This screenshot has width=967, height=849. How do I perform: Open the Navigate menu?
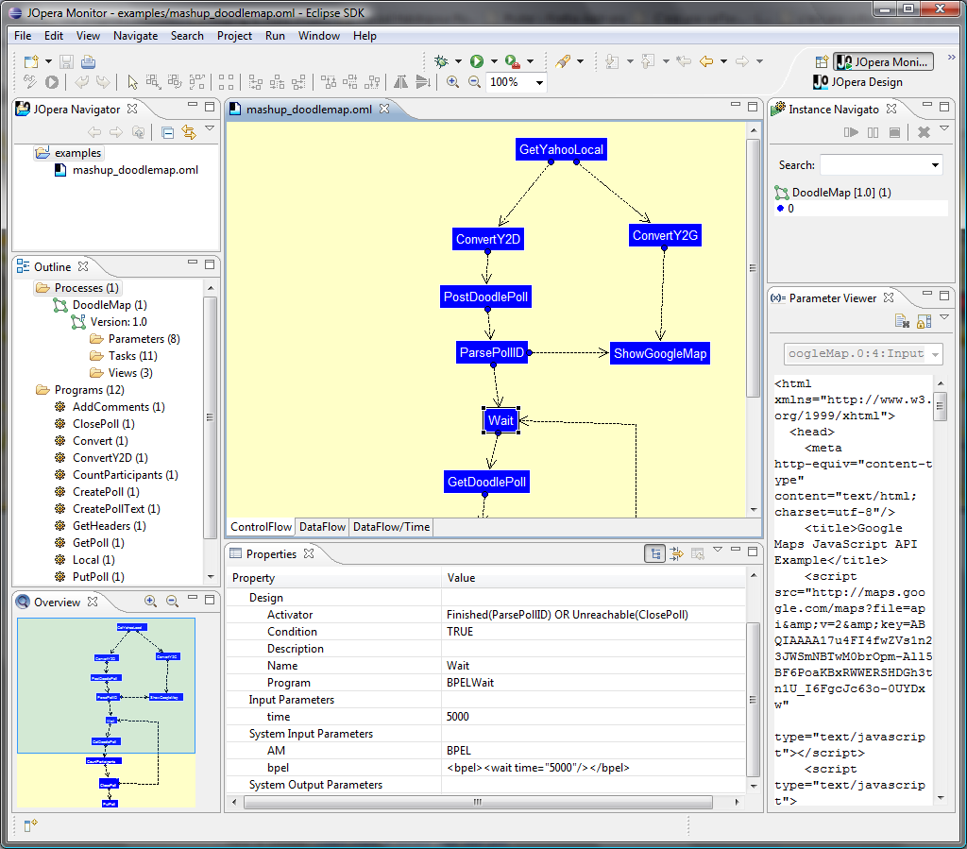coord(135,36)
